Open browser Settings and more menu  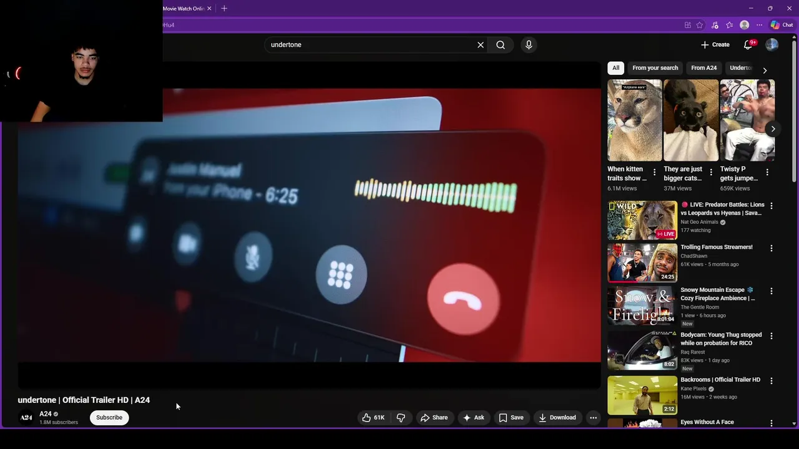point(759,26)
